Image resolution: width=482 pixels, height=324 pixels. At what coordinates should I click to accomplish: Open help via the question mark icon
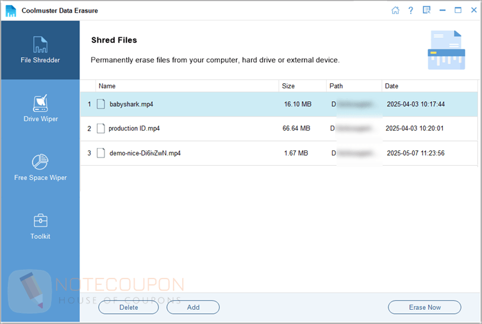tap(411, 10)
